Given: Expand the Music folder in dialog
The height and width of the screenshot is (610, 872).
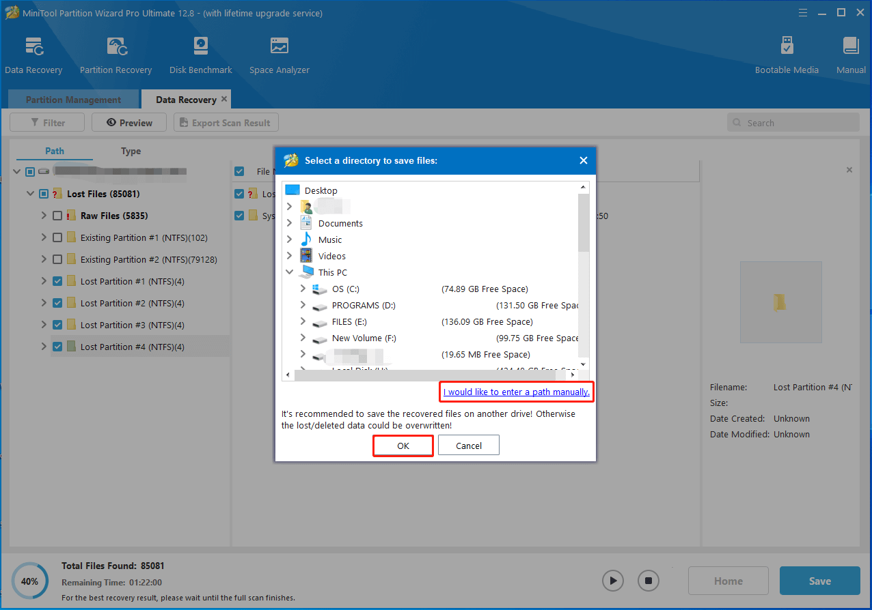Looking at the screenshot, I should point(290,239).
